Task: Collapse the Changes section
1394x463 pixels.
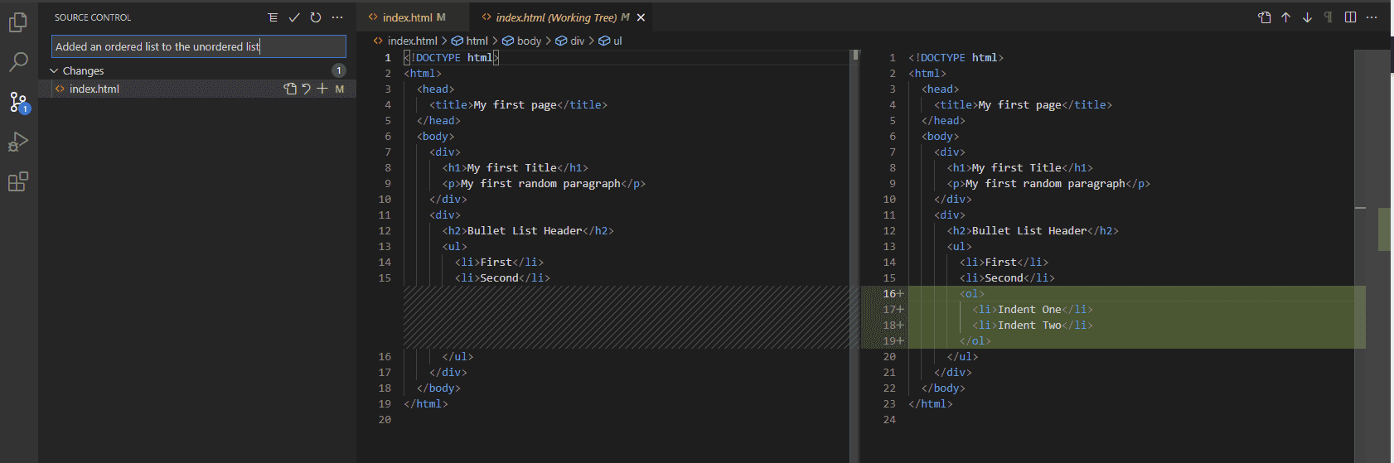Action: [55, 71]
